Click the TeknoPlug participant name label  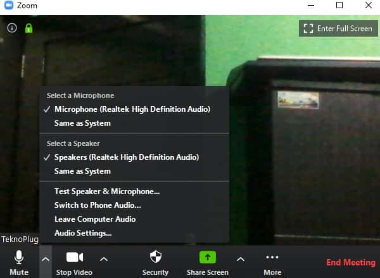(x=20, y=239)
